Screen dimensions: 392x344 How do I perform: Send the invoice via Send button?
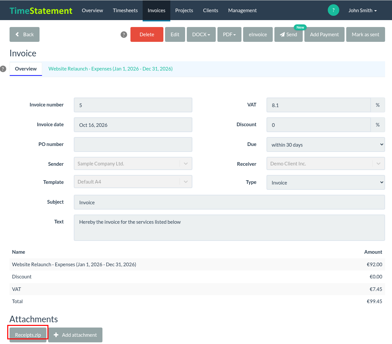[x=289, y=35]
